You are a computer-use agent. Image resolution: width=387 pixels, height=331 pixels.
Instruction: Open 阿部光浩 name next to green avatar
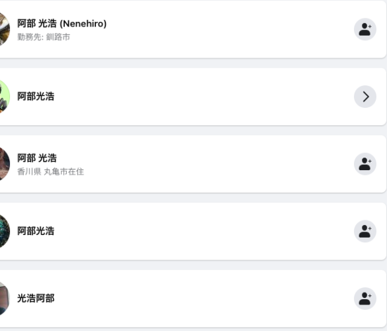click(x=36, y=97)
